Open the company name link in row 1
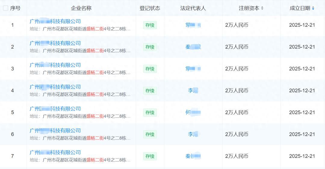The height and width of the screenshot is (169, 325). [55, 21]
